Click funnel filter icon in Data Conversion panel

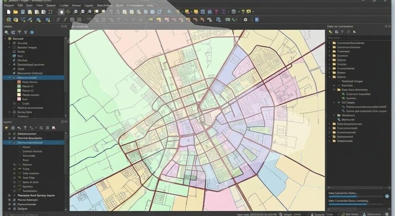coord(342,32)
